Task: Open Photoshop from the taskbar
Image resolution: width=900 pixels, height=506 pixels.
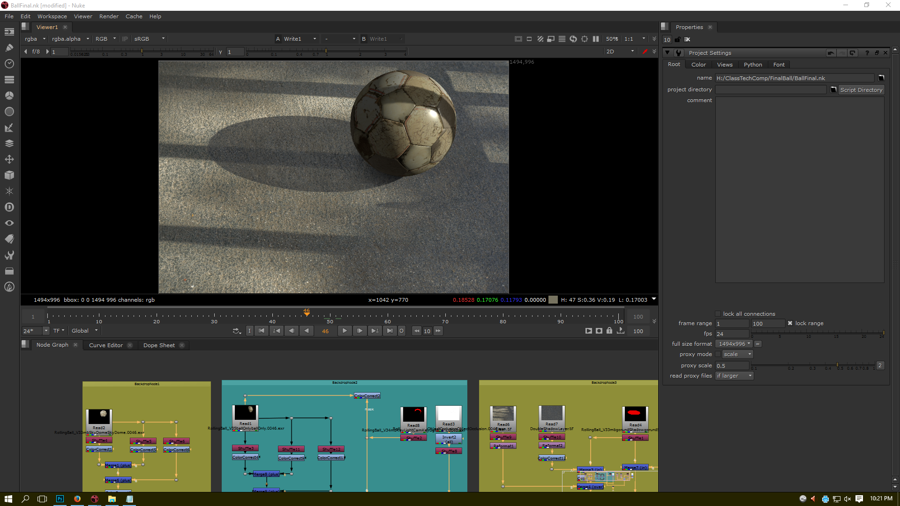Action: click(60, 499)
